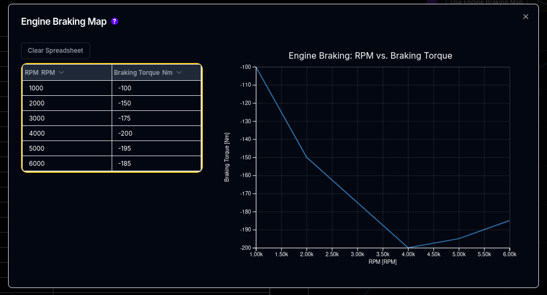
Task: Select the torque cell with -150
Action: [x=156, y=103]
